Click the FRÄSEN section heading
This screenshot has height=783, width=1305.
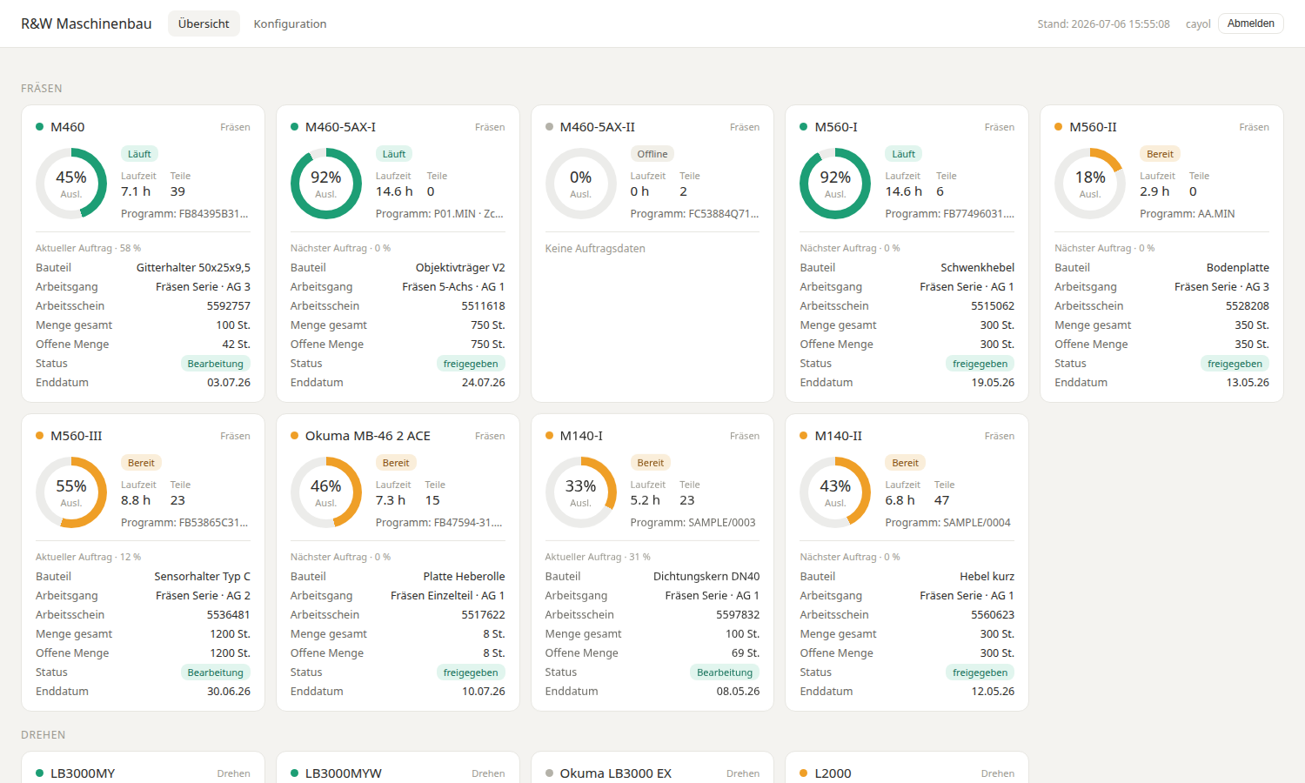[42, 89]
